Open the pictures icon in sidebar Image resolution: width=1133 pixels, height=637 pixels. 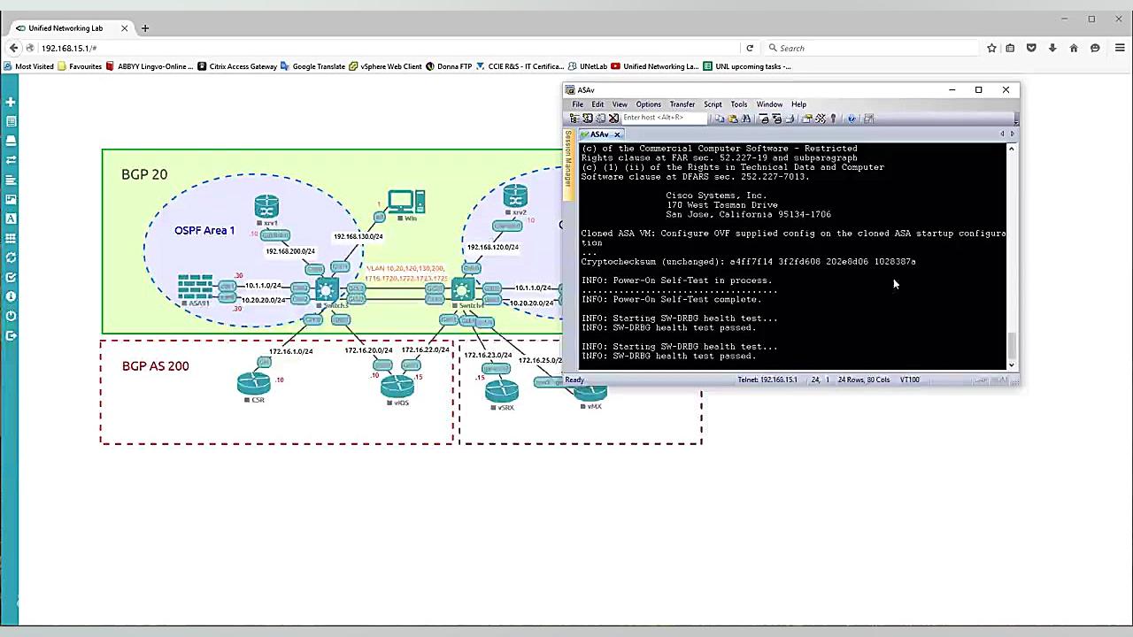click(x=11, y=199)
